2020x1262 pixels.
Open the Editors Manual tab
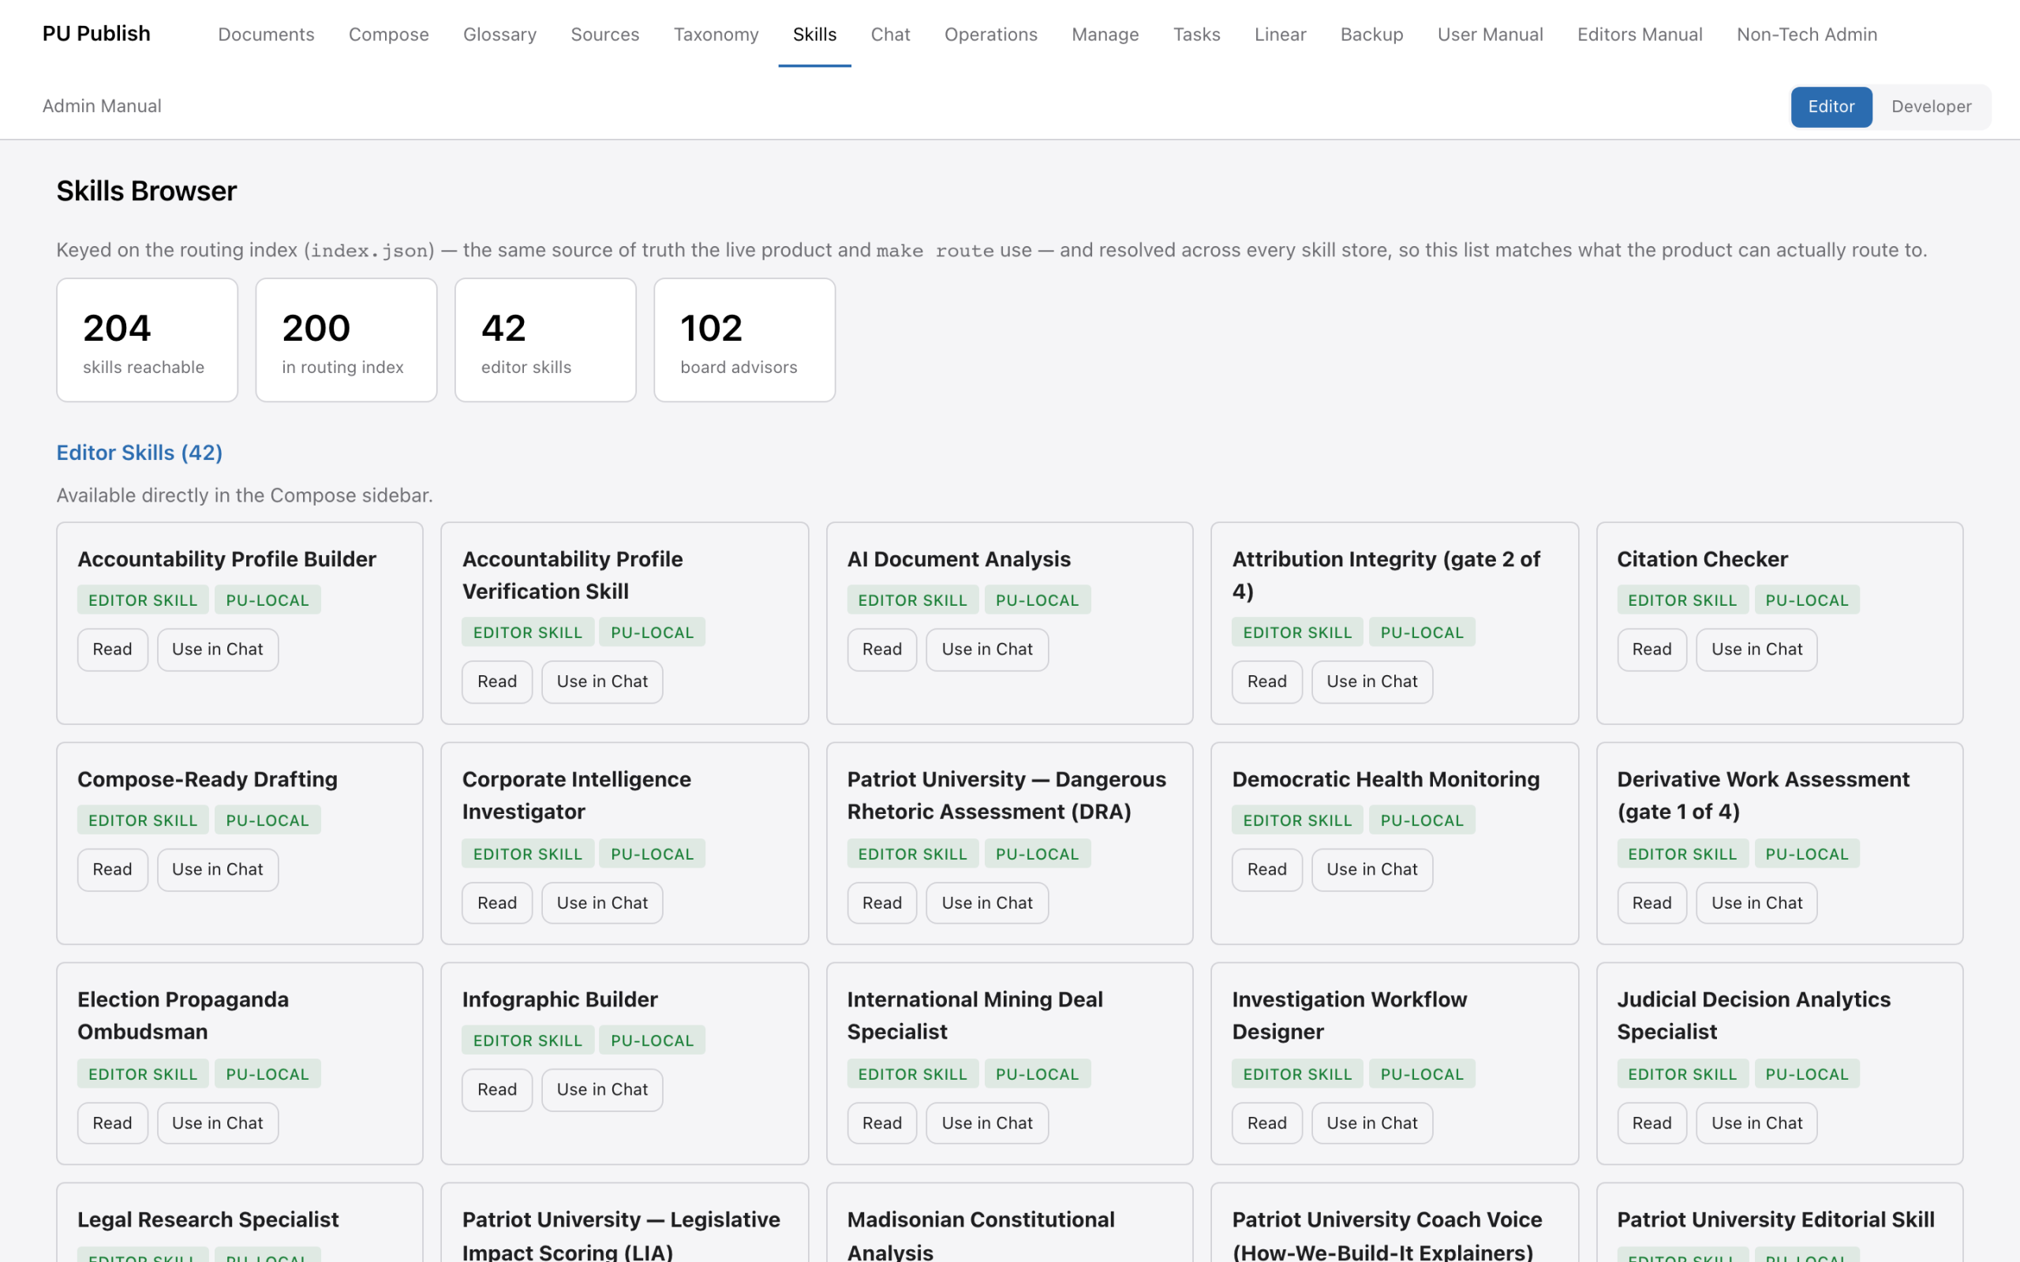click(x=1640, y=34)
